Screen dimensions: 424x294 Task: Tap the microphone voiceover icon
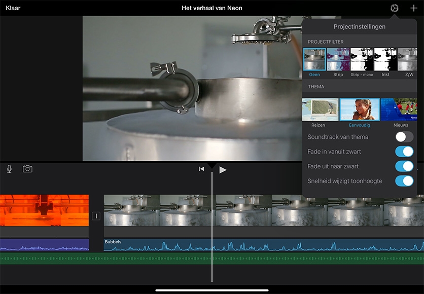click(x=9, y=169)
